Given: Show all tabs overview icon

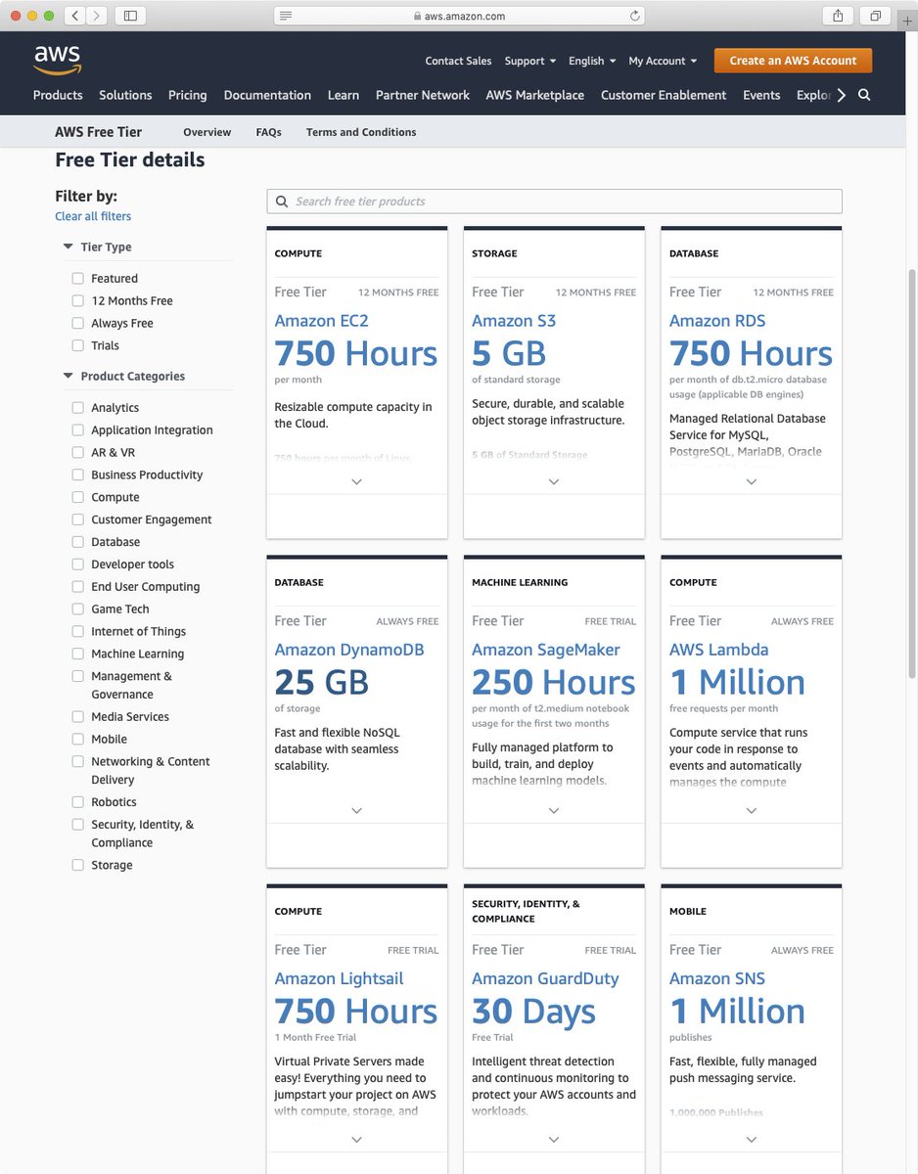Looking at the screenshot, I should (x=875, y=16).
